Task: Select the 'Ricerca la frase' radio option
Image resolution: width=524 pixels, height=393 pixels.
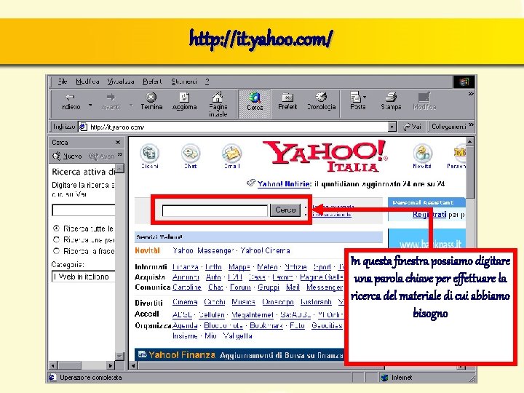Action: 56,250
